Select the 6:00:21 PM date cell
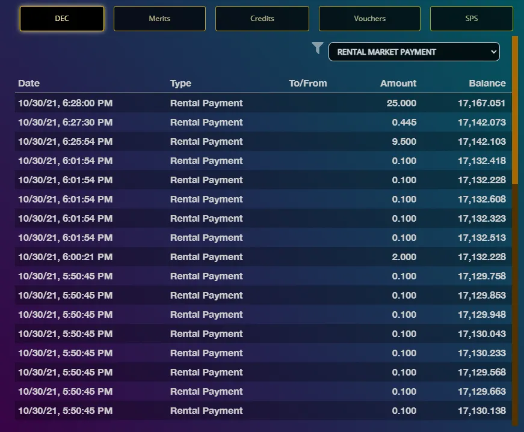524x432 pixels. [65, 257]
